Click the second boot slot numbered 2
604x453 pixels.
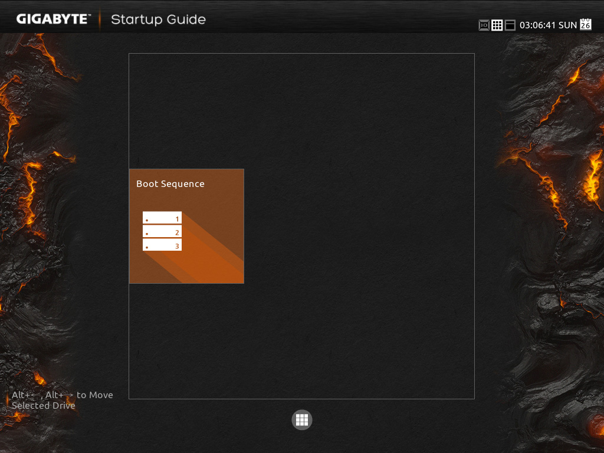162,232
